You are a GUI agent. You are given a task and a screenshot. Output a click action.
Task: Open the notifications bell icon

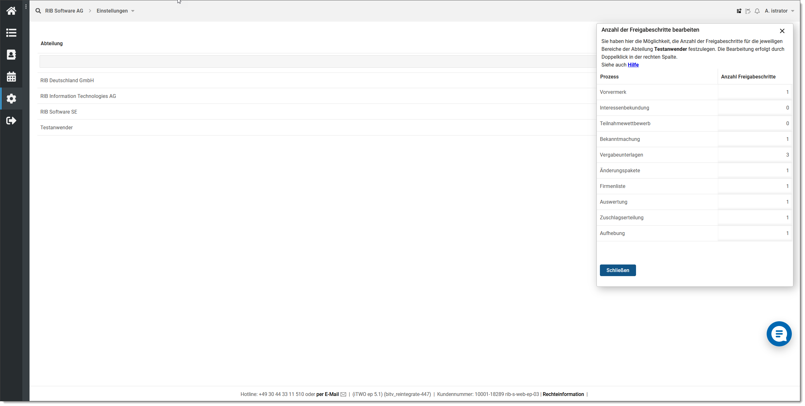click(x=757, y=11)
